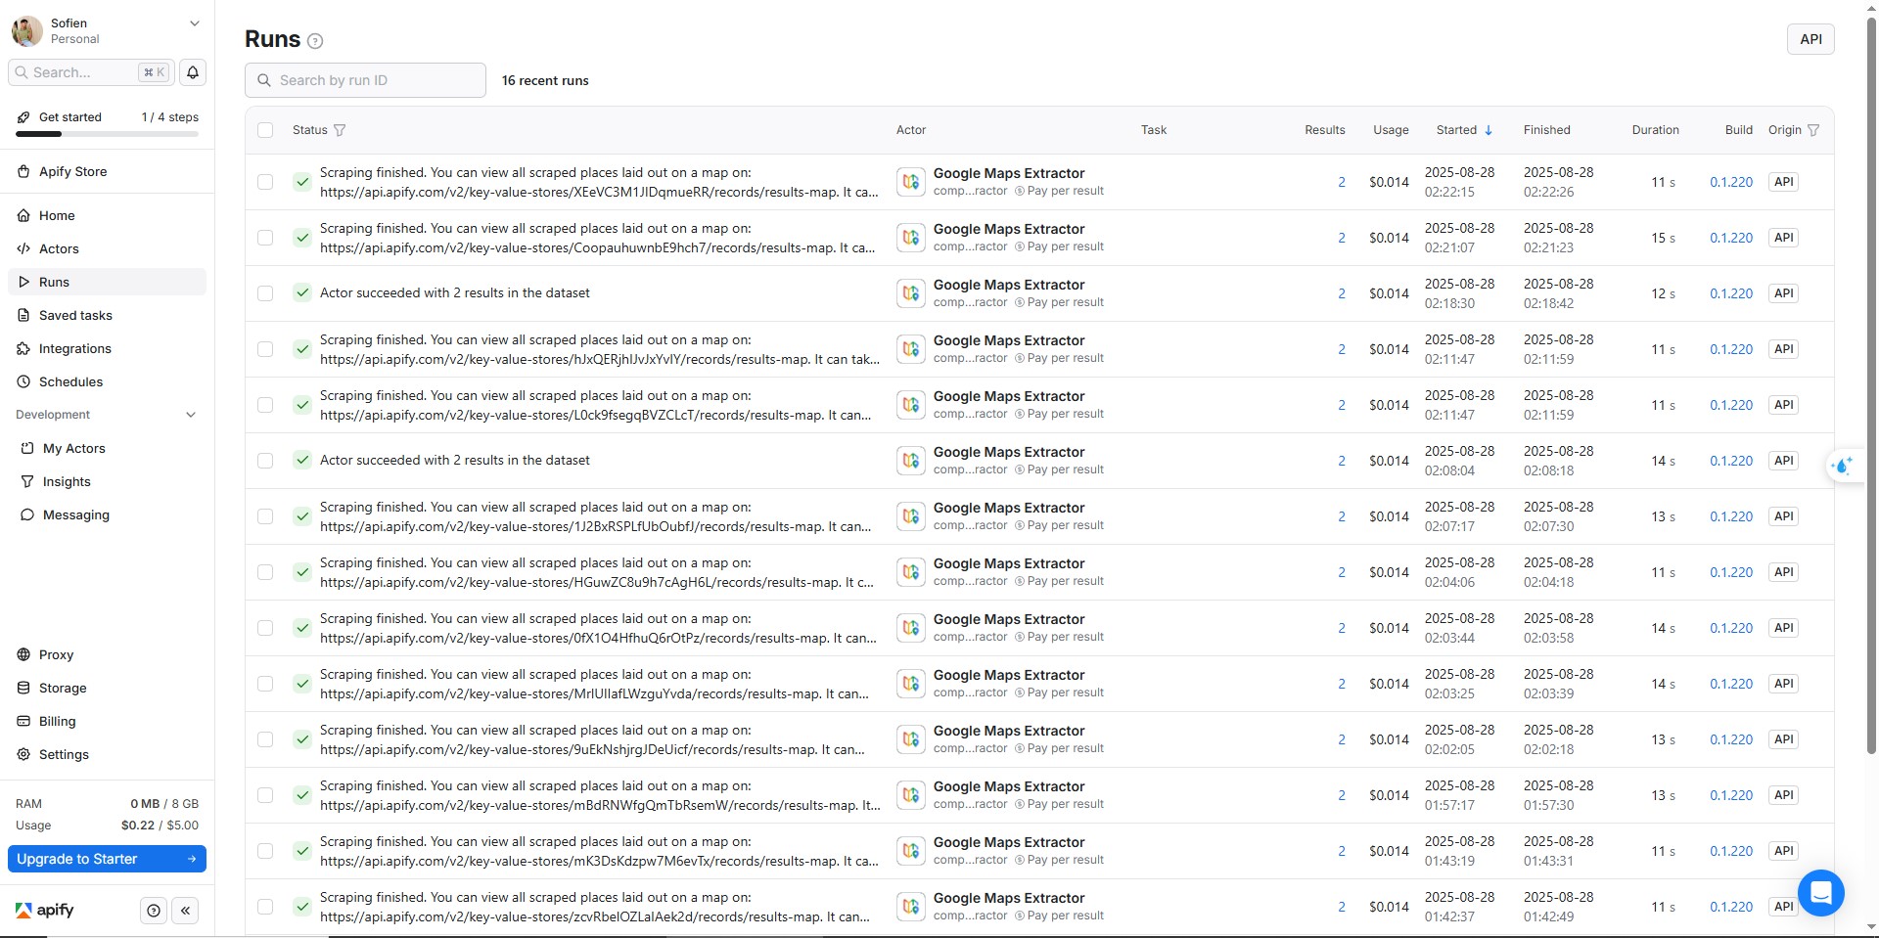Check the run started at 02:18:30
Viewport: 1879px width, 938px height.
click(x=265, y=293)
